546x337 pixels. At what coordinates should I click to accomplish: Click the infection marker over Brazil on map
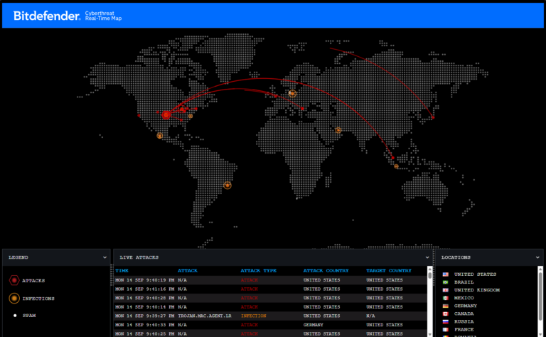click(x=227, y=186)
